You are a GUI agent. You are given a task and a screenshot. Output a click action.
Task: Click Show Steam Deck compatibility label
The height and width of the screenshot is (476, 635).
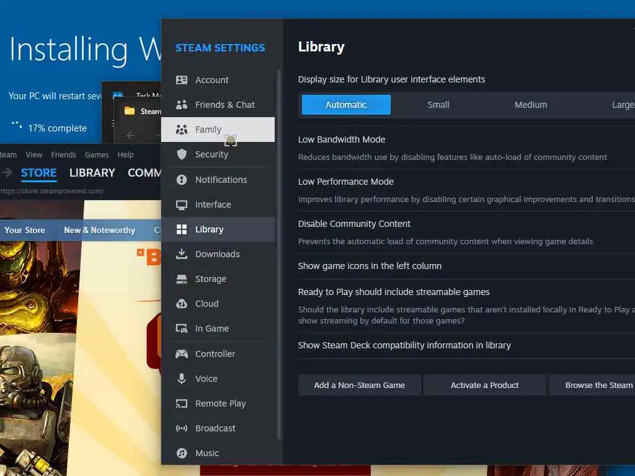tap(404, 345)
